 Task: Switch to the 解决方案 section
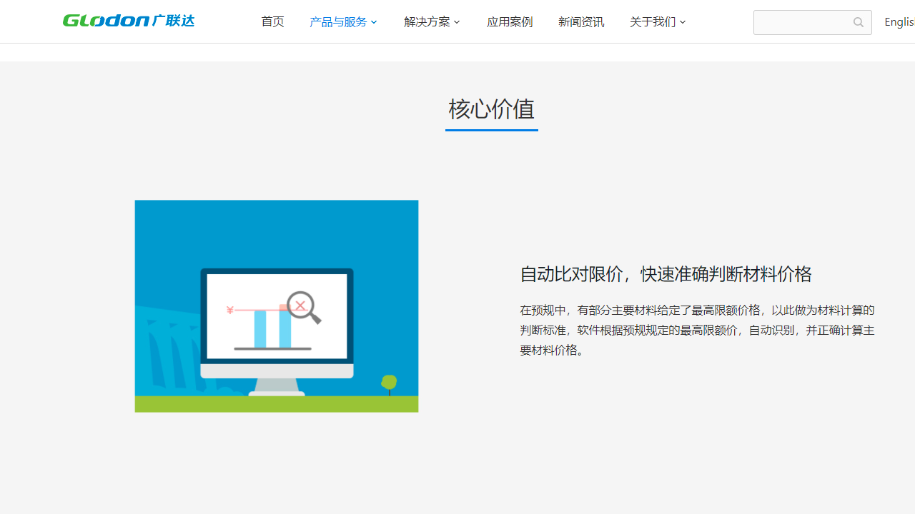click(x=427, y=21)
